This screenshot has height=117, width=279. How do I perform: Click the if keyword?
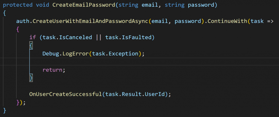click(x=33, y=37)
